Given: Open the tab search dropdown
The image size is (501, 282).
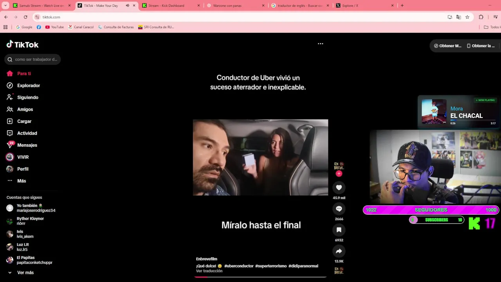Looking at the screenshot, I should 5,5.
